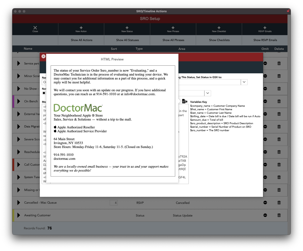Switch to Show All Statuses
The width and height of the screenshot is (303, 251).
127,40
